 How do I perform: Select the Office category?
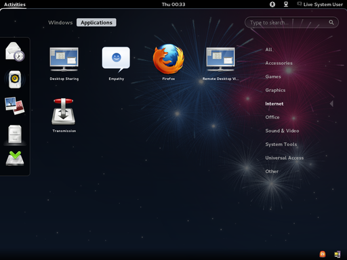[272, 117]
